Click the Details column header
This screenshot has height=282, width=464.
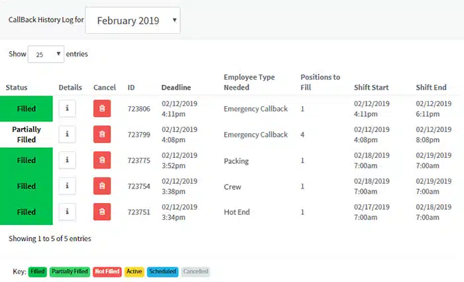[70, 88]
